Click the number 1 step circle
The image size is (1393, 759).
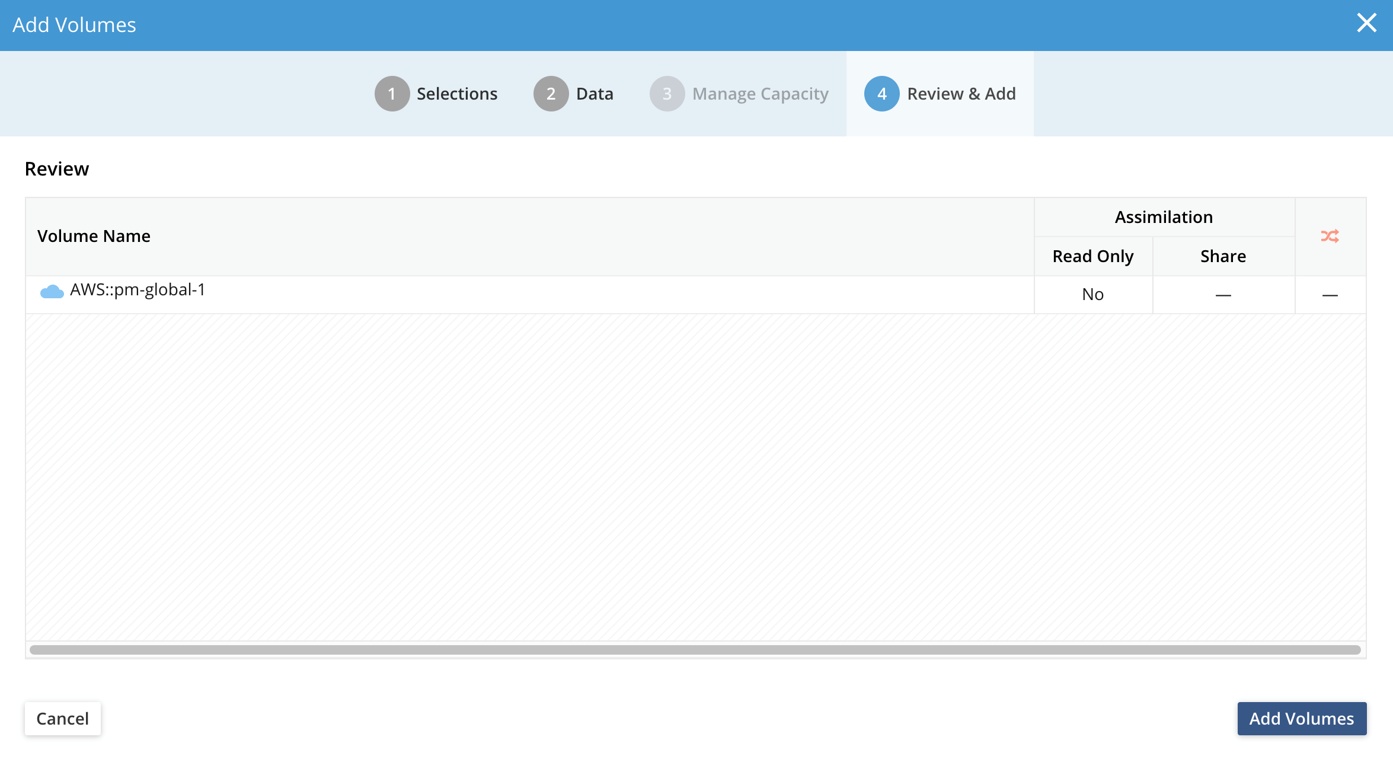[392, 94]
